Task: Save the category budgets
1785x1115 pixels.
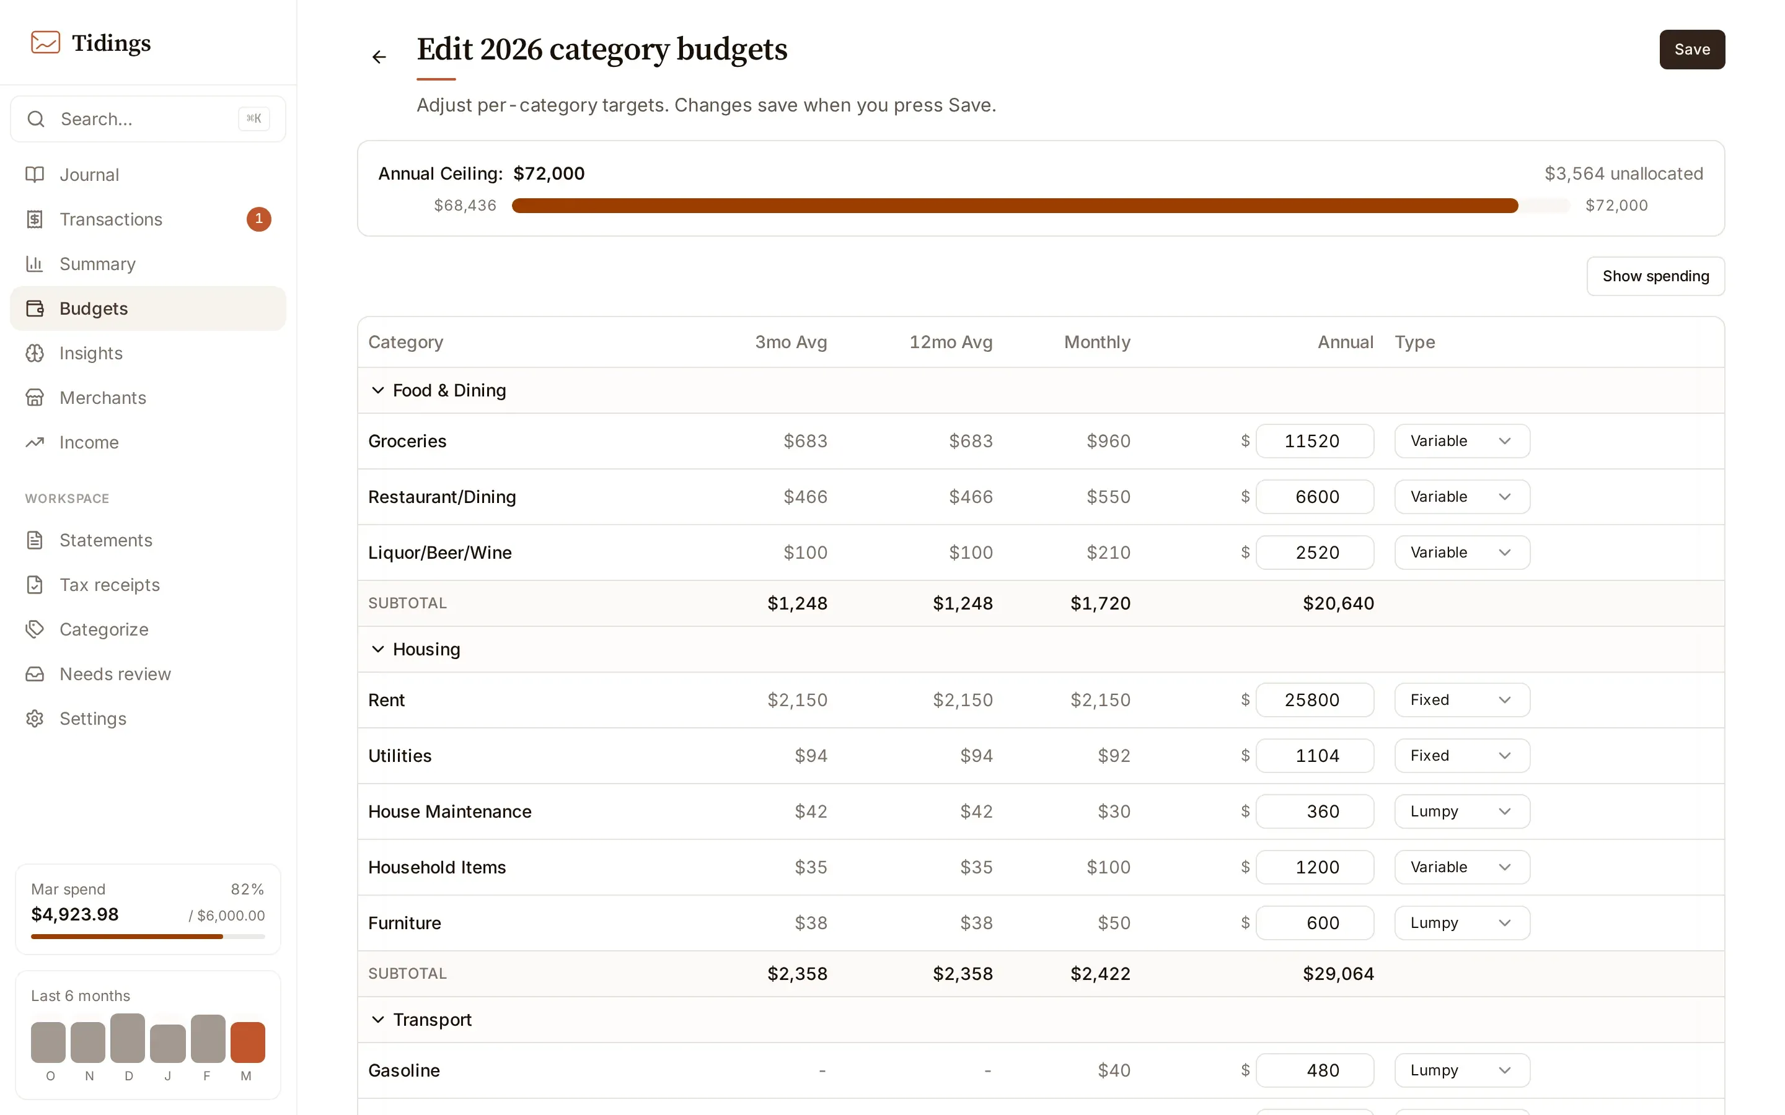Action: (1691, 50)
